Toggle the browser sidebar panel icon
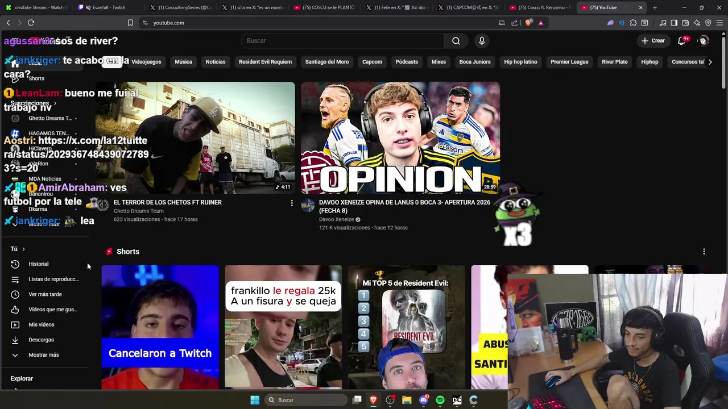Image resolution: width=728 pixels, height=409 pixels. 674,23
